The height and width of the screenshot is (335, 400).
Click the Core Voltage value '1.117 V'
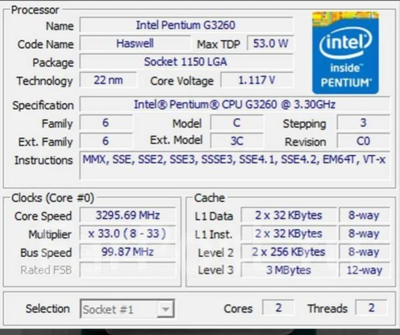pyautogui.click(x=257, y=80)
